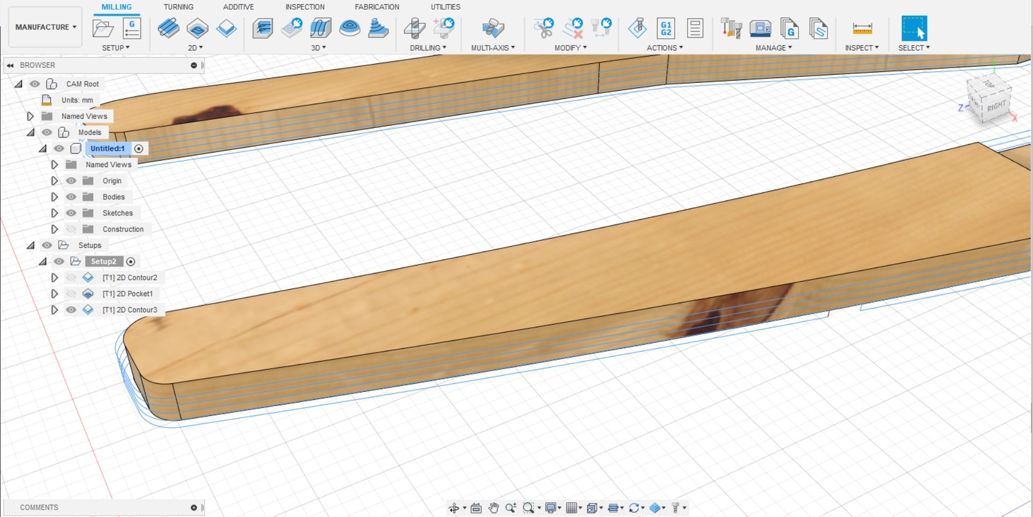This screenshot has height=517, width=1033.
Task: Hide the 2D Contour3 toolpath
Action: coord(71,310)
